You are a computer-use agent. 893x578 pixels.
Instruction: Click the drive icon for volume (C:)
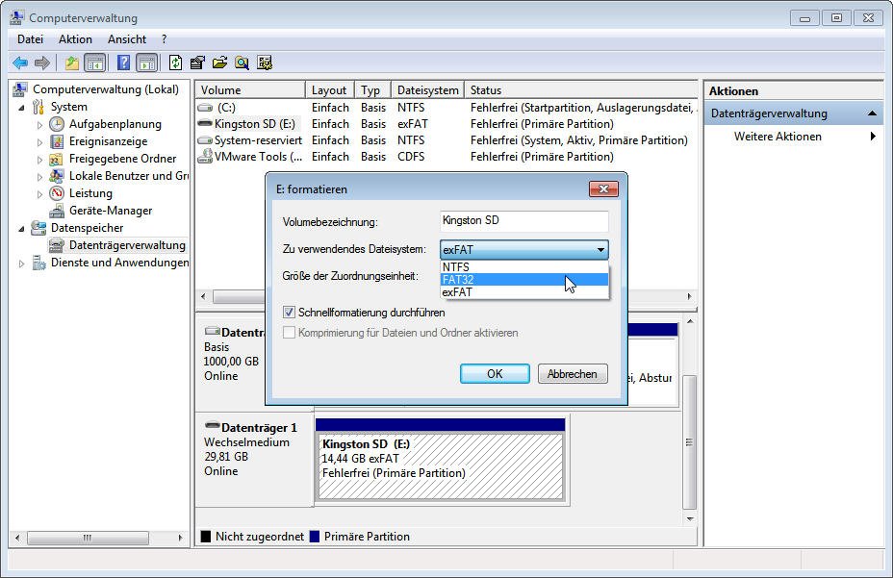pyautogui.click(x=205, y=108)
